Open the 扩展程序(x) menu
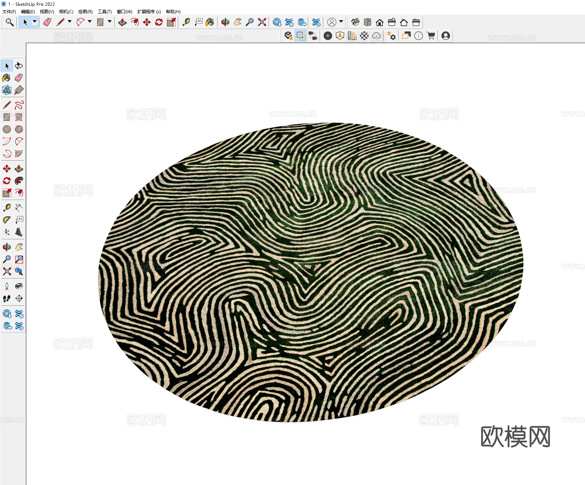 point(149,12)
